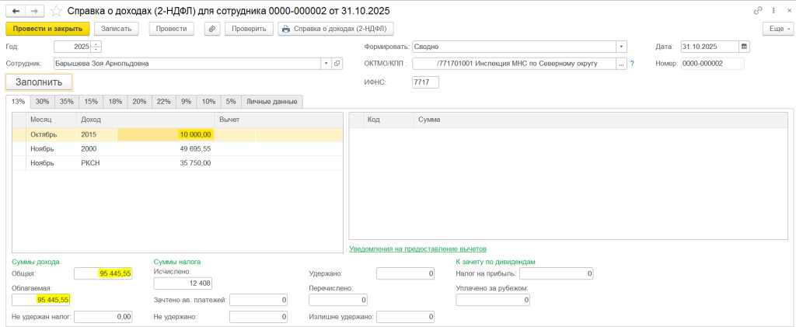Image resolution: width=796 pixels, height=327 pixels.
Task: Open employee card icon next to Сотрудник
Action: (337, 64)
